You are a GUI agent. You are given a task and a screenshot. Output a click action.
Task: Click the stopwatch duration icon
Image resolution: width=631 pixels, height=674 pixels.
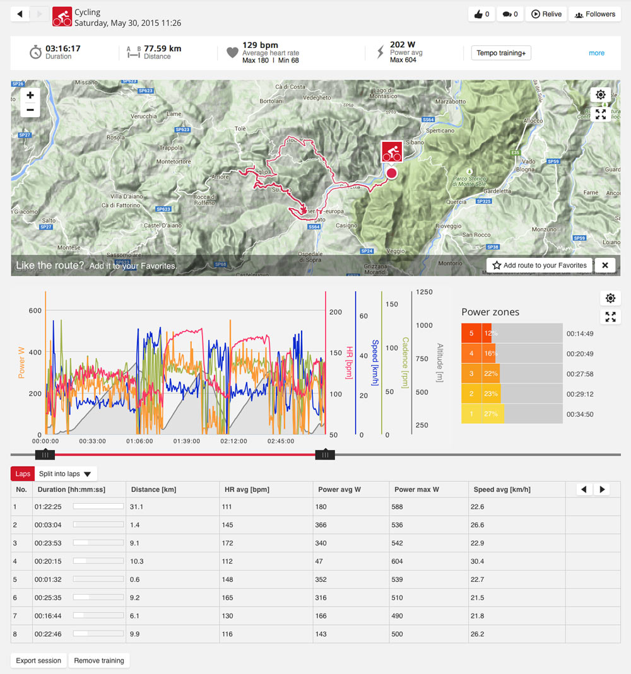click(x=35, y=52)
